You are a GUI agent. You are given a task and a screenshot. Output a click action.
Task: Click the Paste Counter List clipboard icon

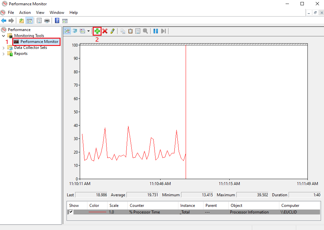[x=130, y=31]
